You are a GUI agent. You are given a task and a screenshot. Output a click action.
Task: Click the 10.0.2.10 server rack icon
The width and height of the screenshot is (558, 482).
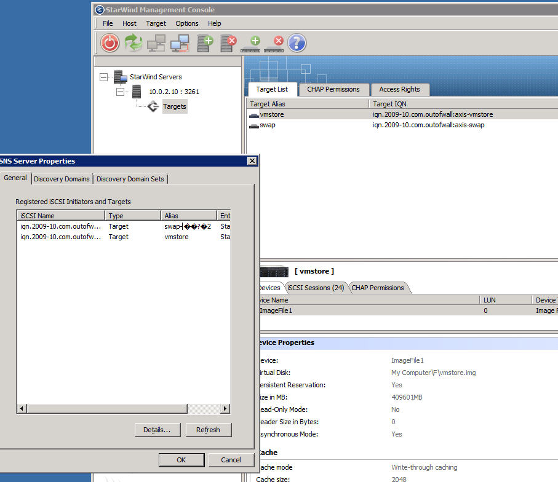pos(137,92)
